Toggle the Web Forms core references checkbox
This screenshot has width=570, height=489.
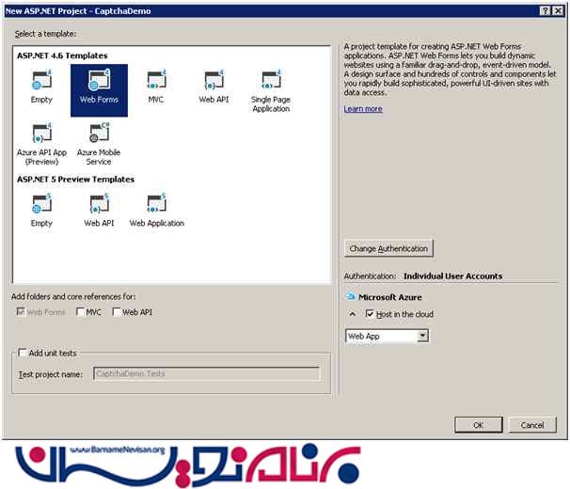[x=21, y=312]
